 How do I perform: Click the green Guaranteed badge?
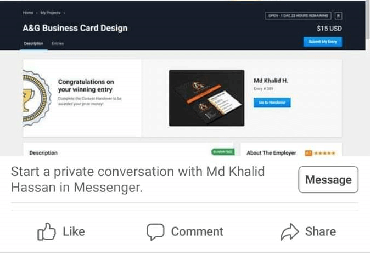pyautogui.click(x=223, y=152)
